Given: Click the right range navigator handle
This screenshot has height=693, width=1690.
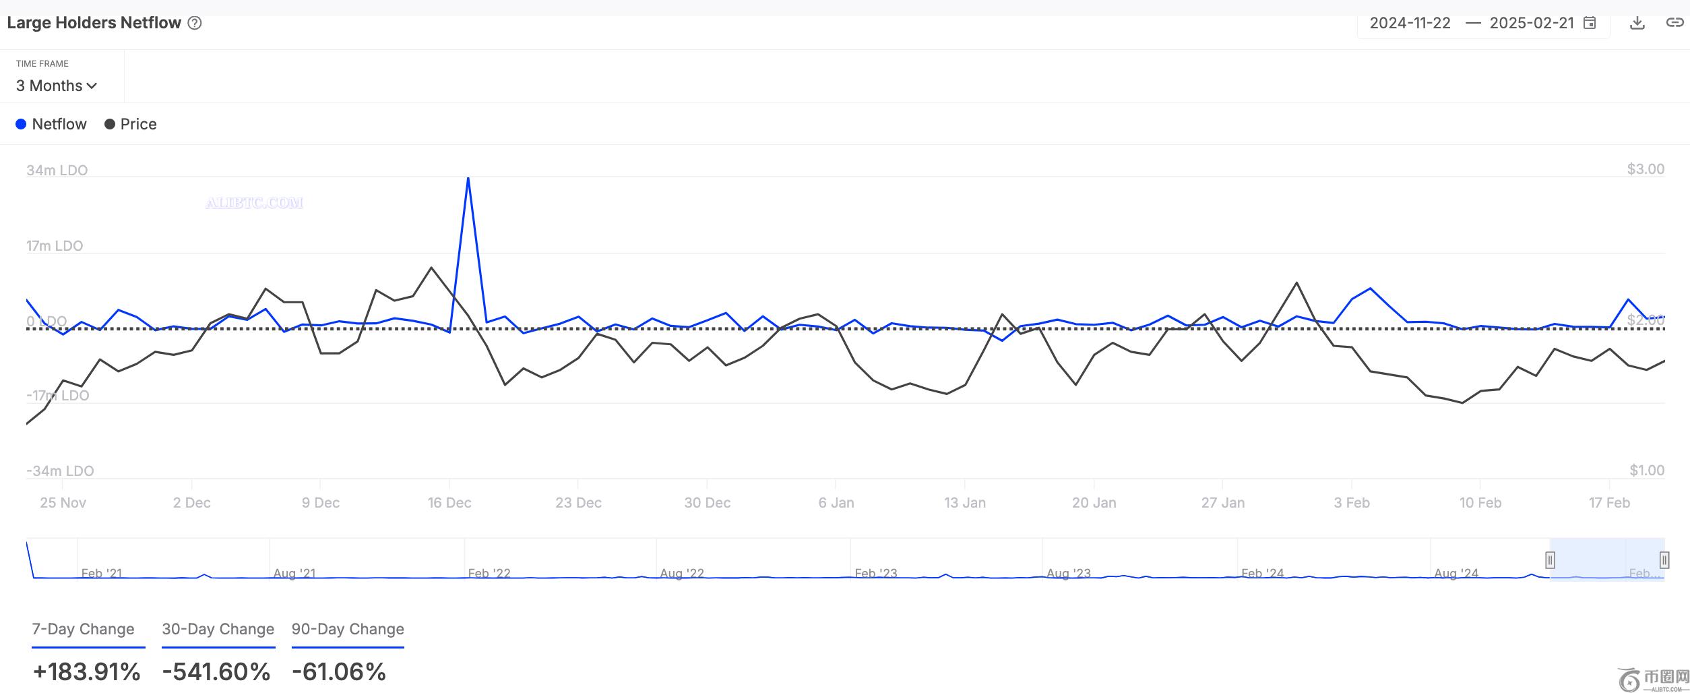Looking at the screenshot, I should click(1664, 560).
